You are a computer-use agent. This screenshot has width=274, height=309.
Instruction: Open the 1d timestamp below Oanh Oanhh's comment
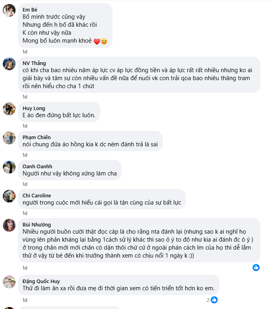click(25, 184)
